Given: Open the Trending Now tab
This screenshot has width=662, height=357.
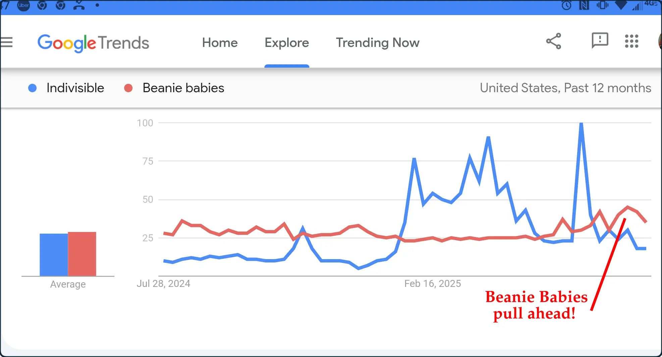Looking at the screenshot, I should (x=378, y=43).
